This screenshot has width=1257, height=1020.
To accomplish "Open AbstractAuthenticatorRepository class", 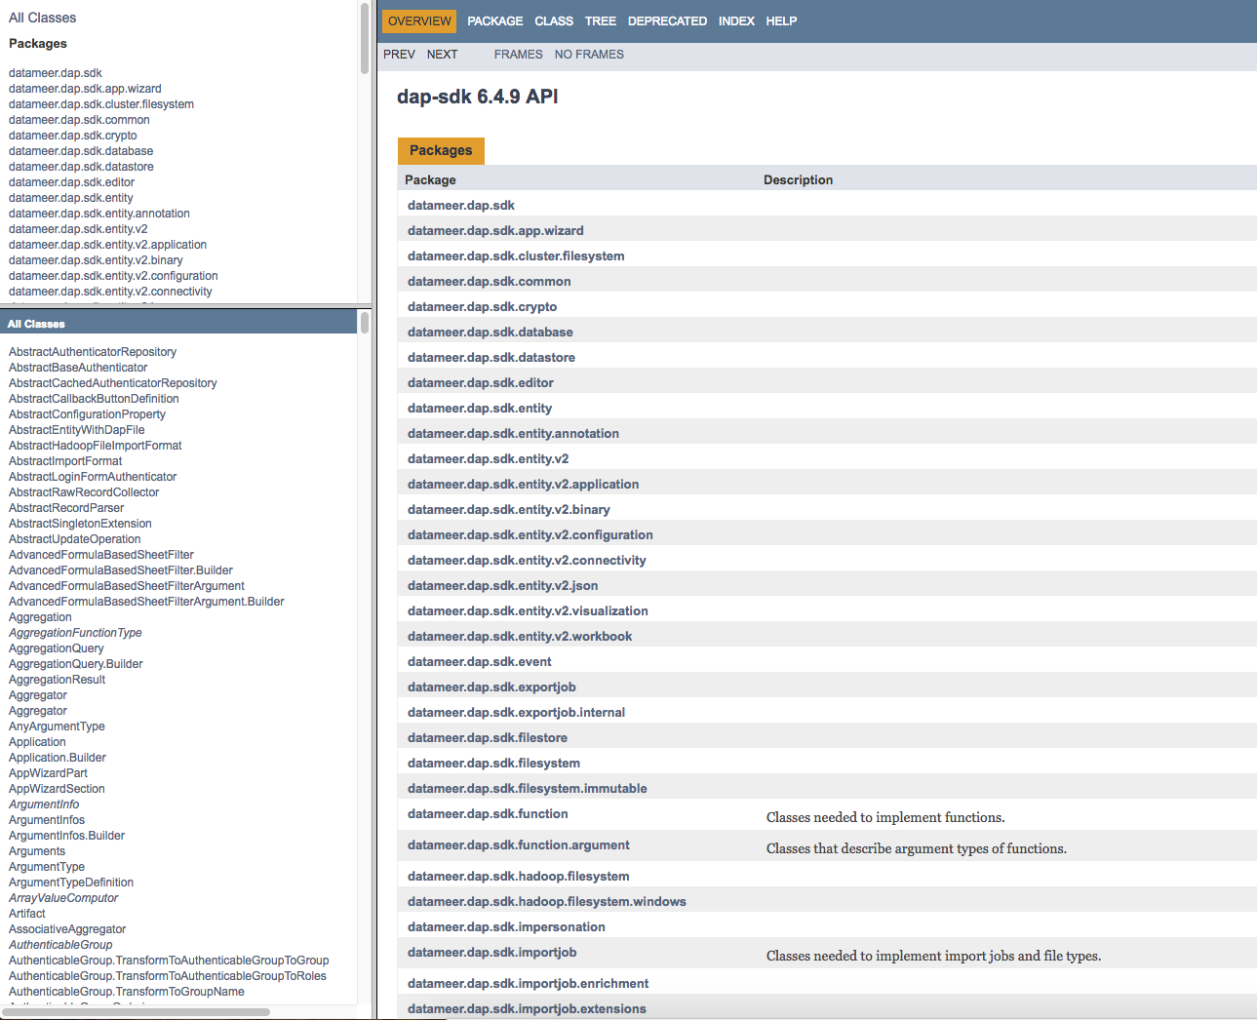I will tap(93, 352).
